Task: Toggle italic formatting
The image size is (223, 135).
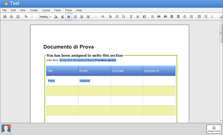Action: tap(75, 17)
